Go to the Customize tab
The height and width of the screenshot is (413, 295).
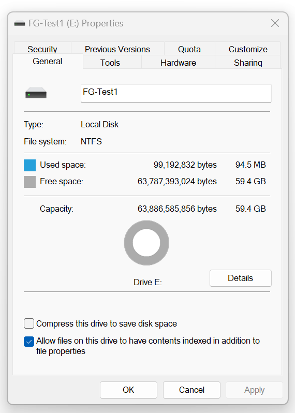pos(248,49)
